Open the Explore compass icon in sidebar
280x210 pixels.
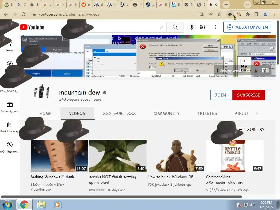pos(10,63)
